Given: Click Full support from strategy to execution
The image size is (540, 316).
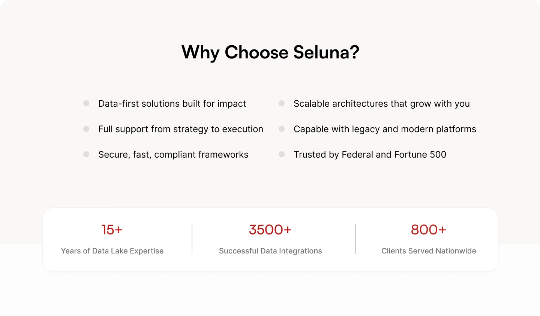Looking at the screenshot, I should pyautogui.click(x=181, y=129).
